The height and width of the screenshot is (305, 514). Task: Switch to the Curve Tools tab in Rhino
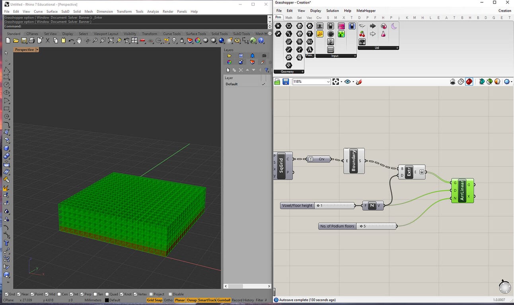[172, 34]
